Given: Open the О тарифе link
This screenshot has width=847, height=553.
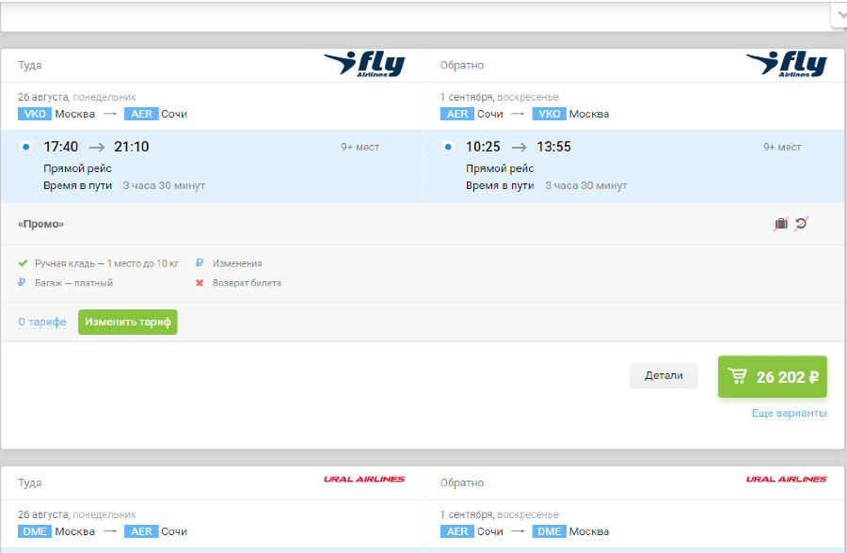Looking at the screenshot, I should pyautogui.click(x=42, y=322).
